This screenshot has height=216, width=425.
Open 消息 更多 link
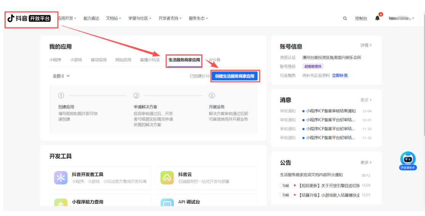pos(366,100)
